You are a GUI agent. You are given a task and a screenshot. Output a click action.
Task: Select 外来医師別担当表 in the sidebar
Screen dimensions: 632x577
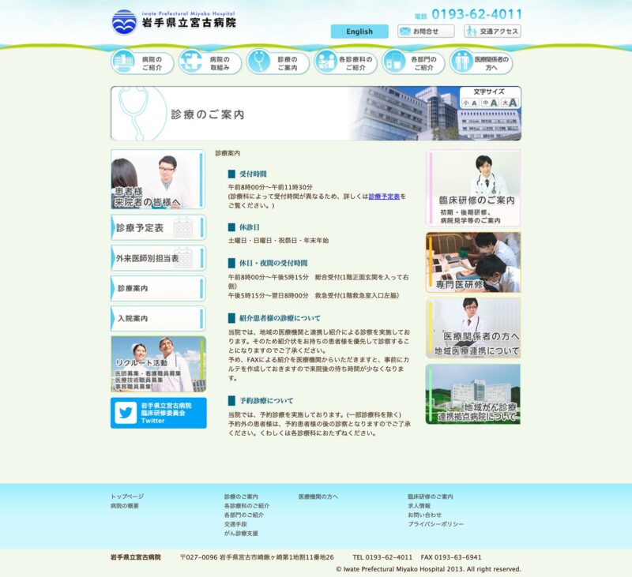point(158,258)
